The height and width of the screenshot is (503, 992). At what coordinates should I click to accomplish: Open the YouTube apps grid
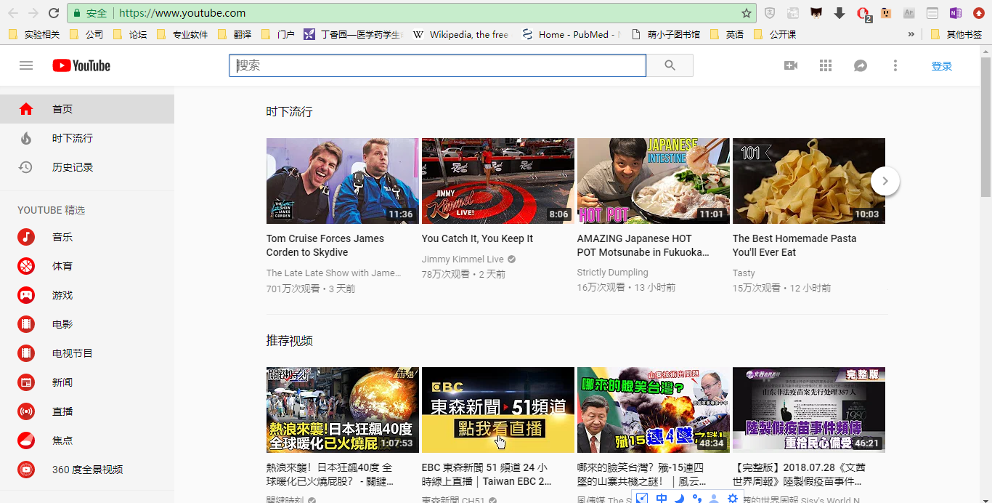click(x=826, y=65)
